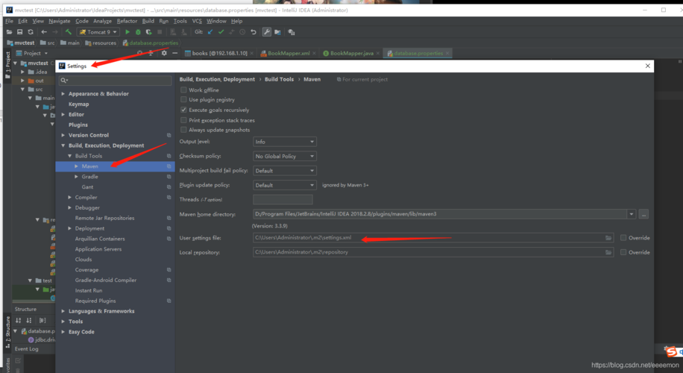Click the Git update project arrow icon
Viewport: 683px width, 373px height.
[210, 32]
